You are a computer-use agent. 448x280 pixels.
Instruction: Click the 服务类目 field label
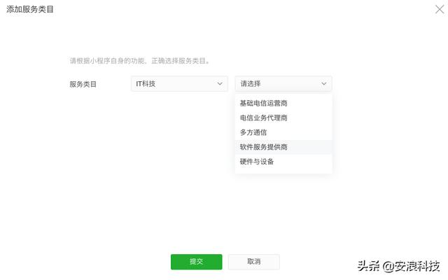click(83, 84)
